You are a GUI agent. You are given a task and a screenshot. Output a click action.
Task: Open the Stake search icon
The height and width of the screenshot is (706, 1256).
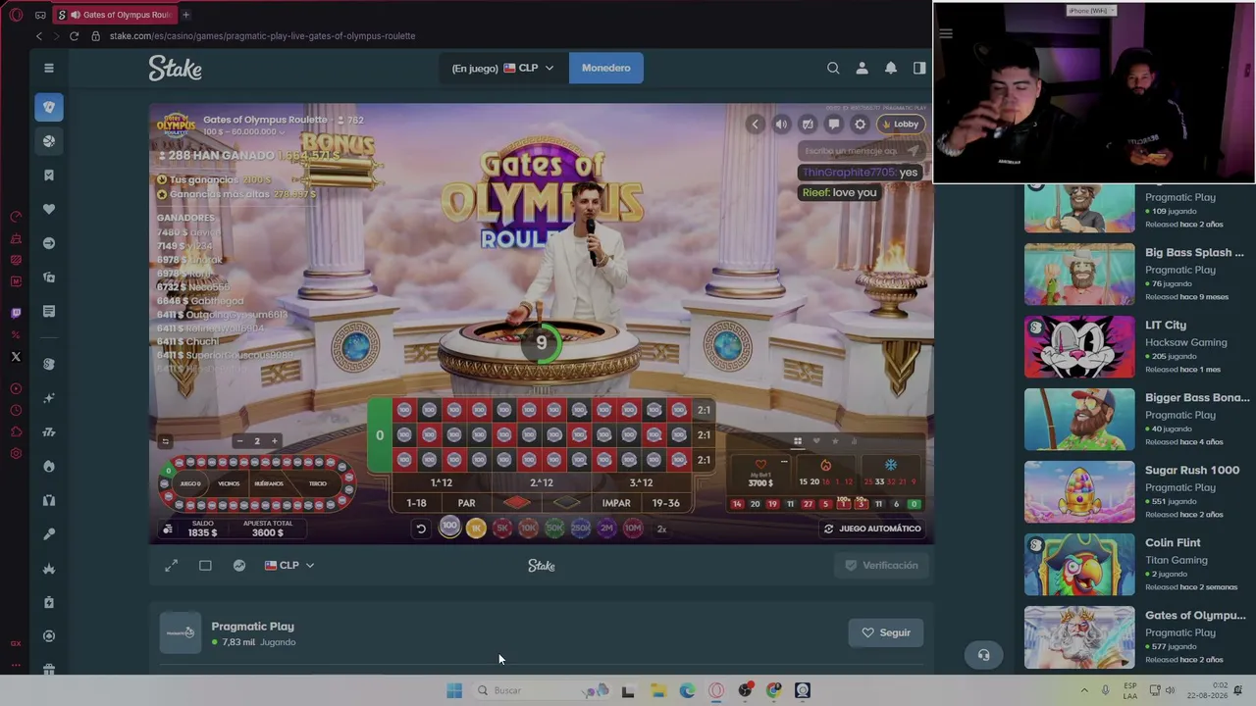point(833,68)
